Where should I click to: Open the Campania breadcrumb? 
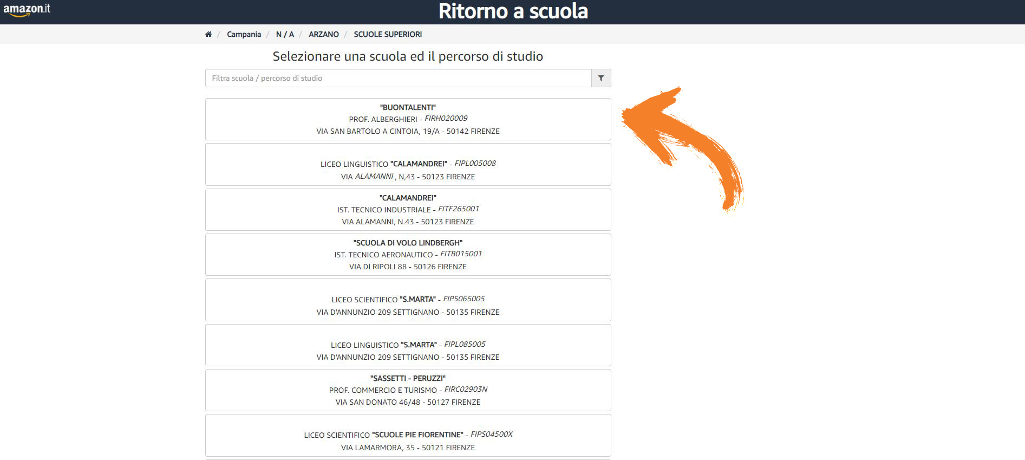pyautogui.click(x=244, y=34)
